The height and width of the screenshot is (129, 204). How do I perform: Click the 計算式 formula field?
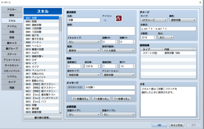coord(168,29)
